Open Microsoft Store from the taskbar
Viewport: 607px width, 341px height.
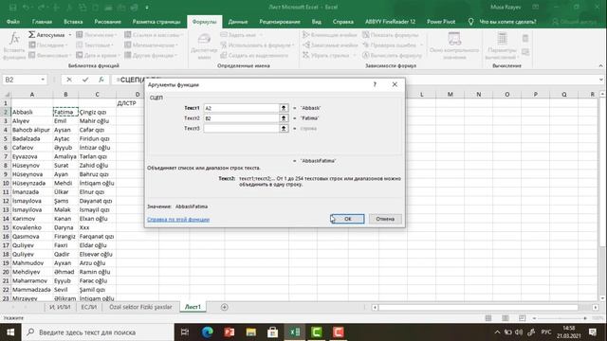coord(272,332)
